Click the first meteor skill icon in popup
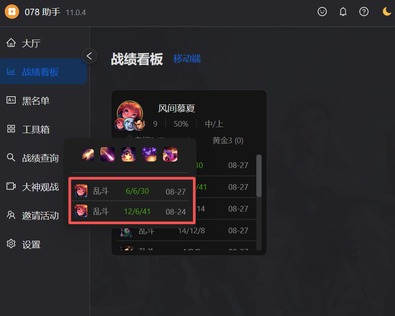 [88, 155]
